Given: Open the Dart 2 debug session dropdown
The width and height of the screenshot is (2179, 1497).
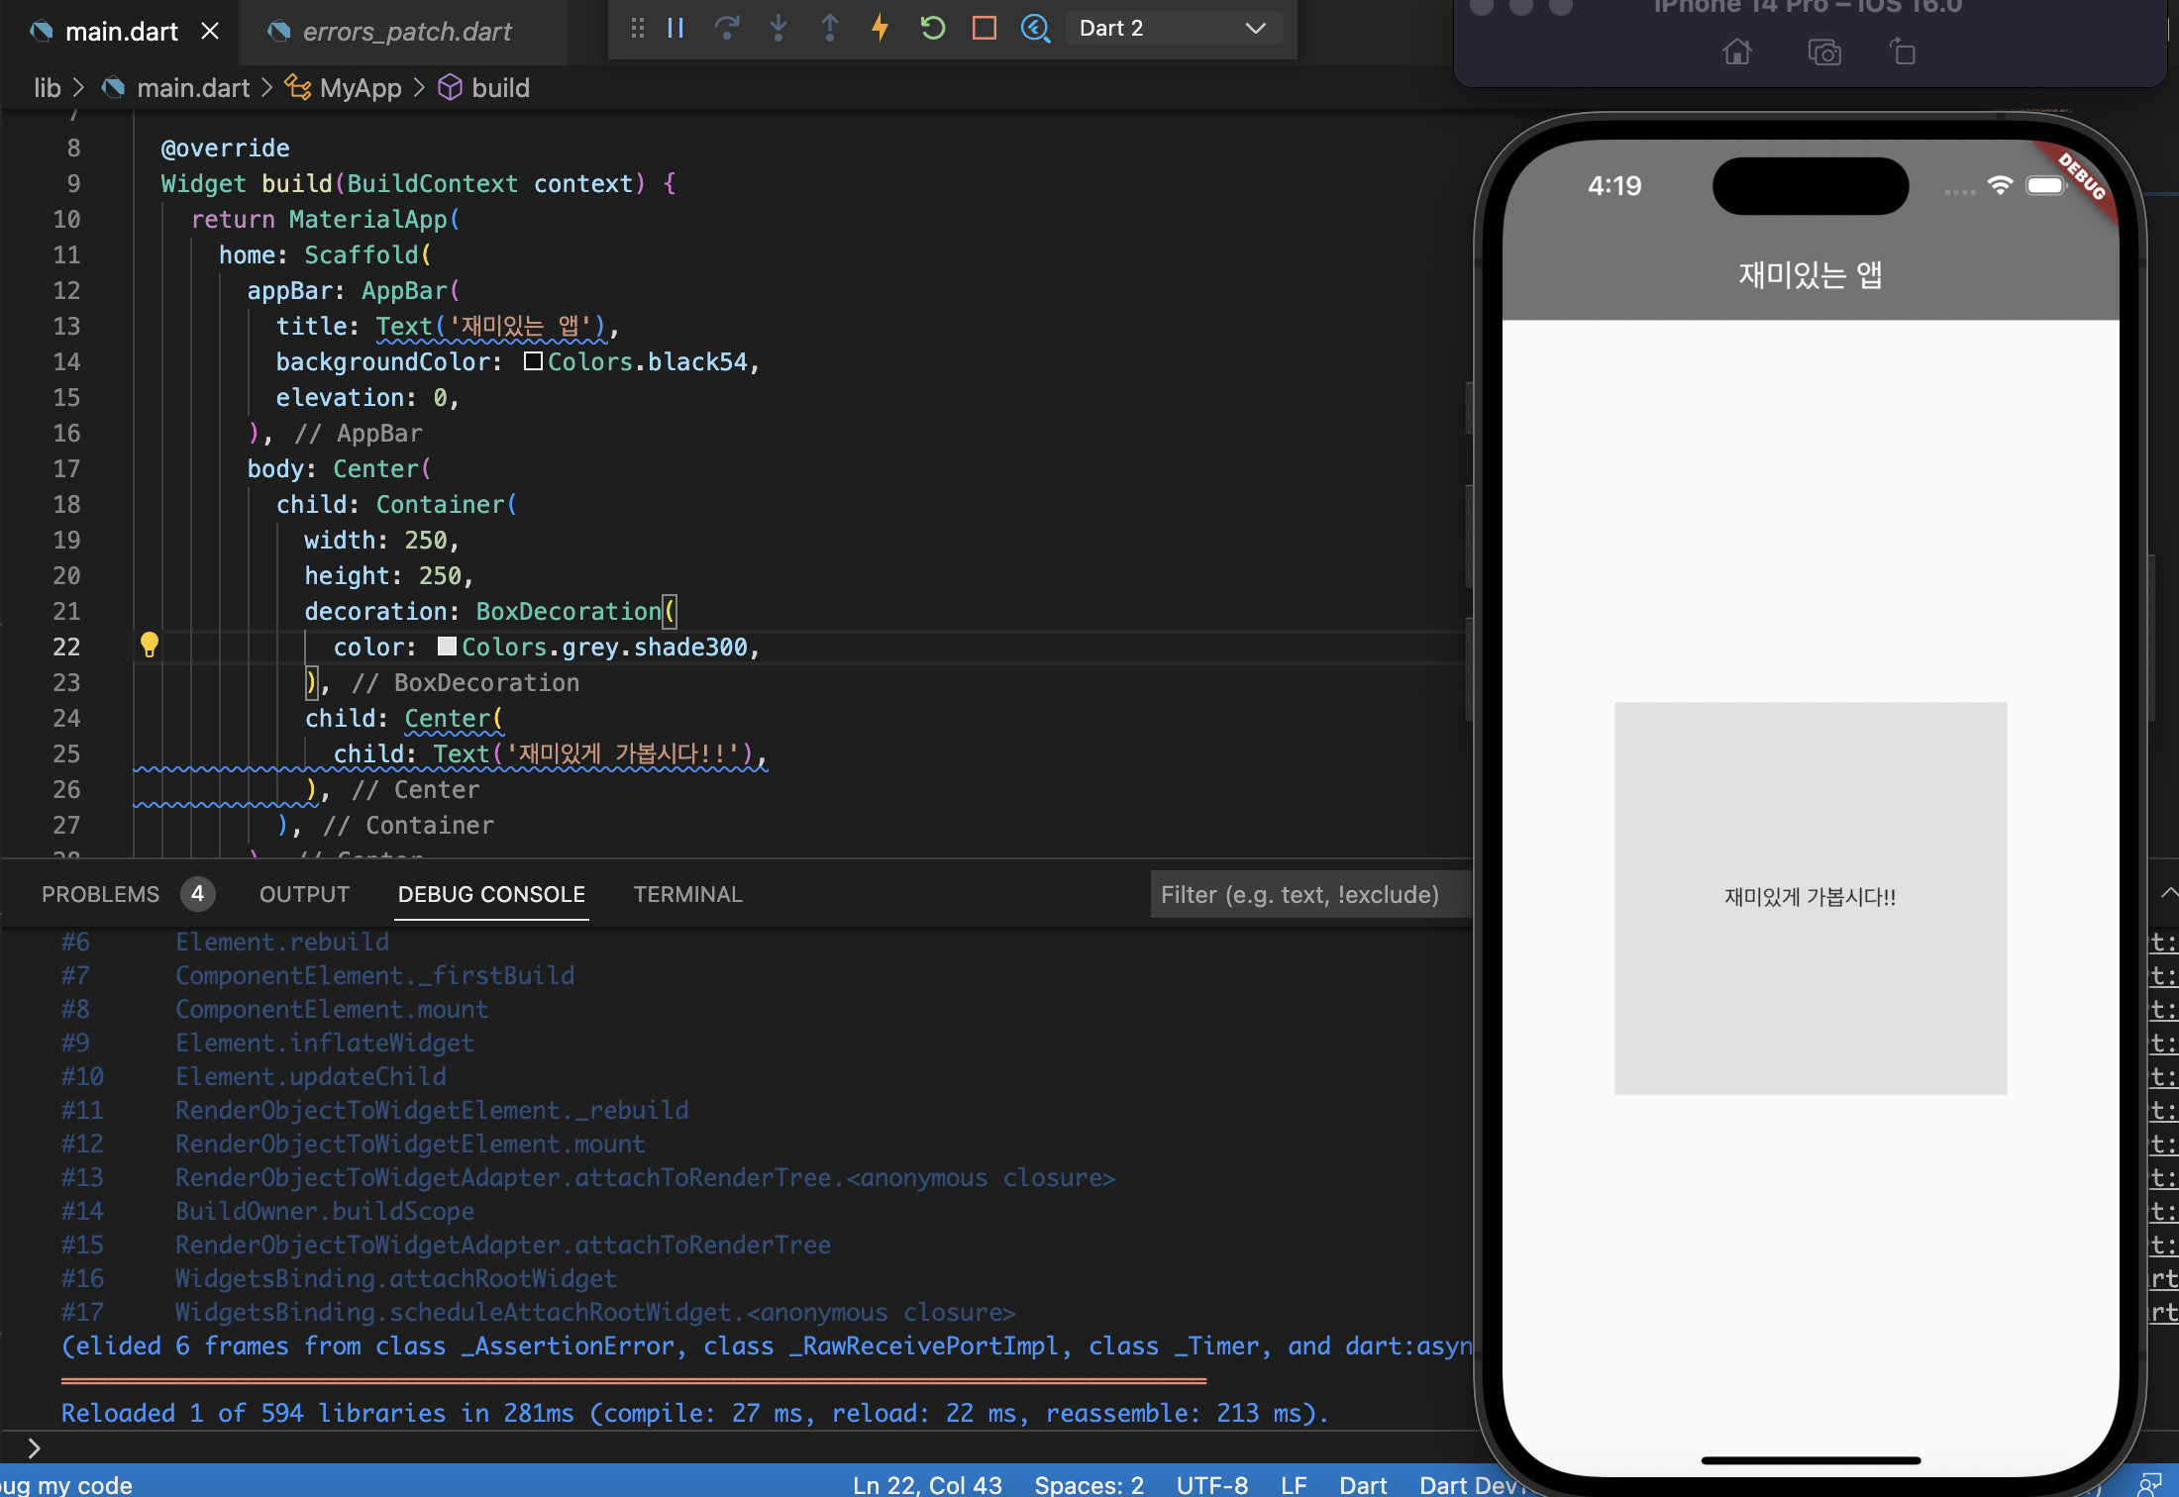Looking at the screenshot, I should (x=1174, y=28).
